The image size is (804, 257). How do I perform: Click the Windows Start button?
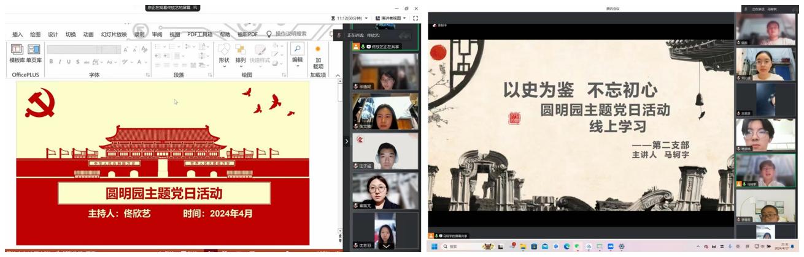coord(434,247)
